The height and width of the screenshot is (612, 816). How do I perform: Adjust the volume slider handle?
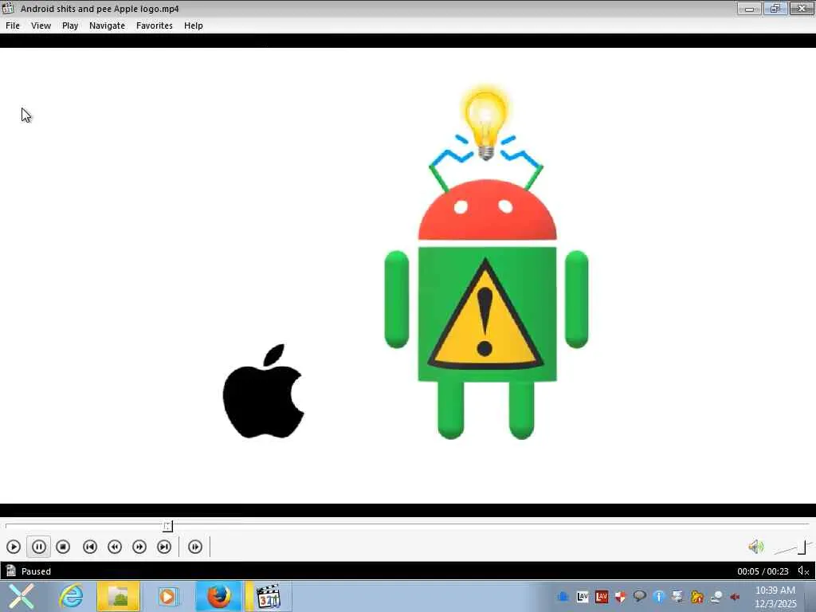[x=802, y=547]
